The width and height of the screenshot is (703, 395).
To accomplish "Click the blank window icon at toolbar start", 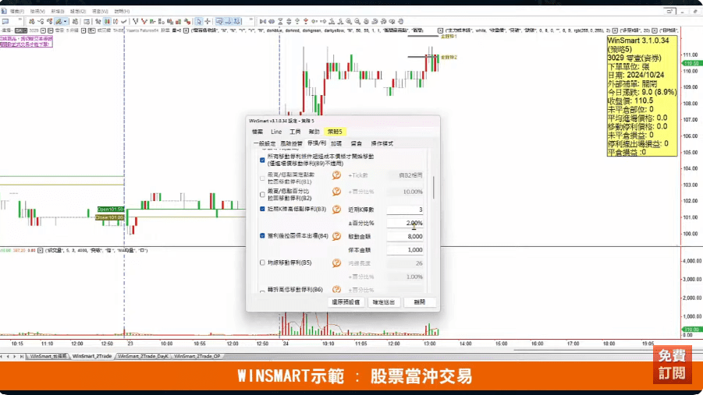I will (x=5, y=21).
